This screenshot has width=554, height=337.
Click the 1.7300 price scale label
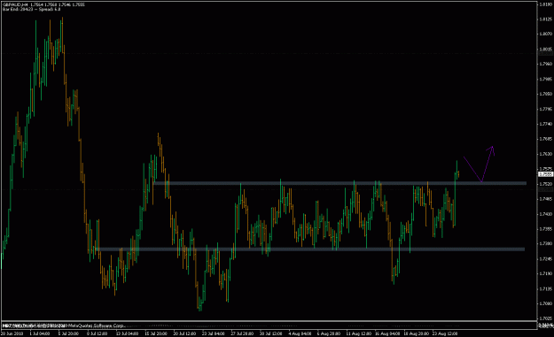[546, 243]
